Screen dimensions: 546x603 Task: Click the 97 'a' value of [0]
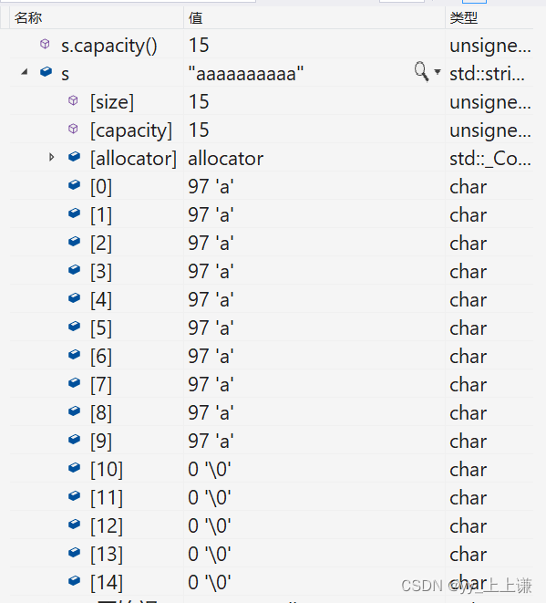211,186
